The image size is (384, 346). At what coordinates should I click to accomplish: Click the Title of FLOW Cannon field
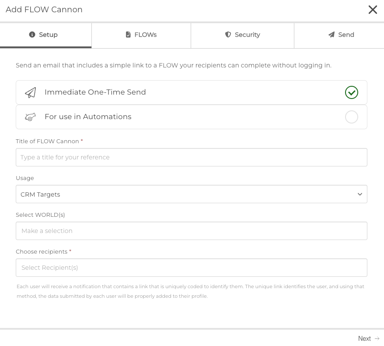[191, 157]
